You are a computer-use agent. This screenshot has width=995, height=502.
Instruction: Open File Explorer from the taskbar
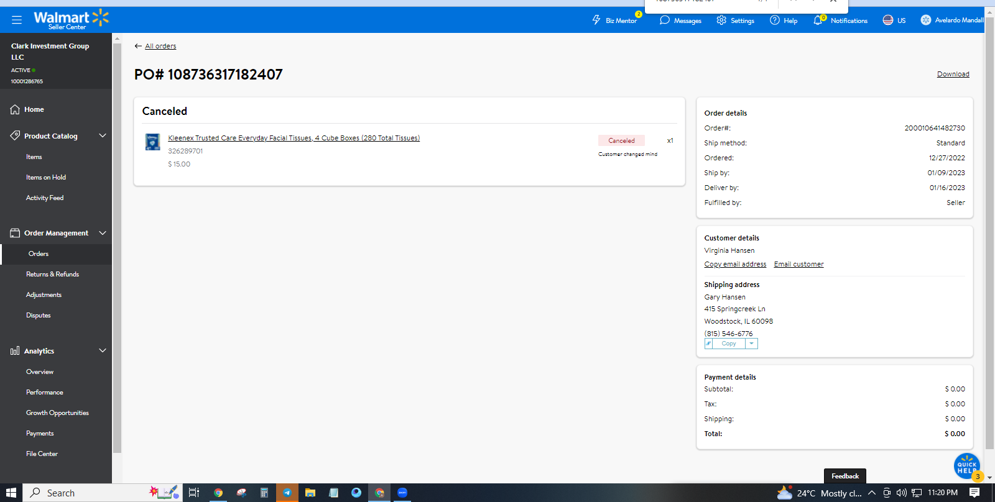click(x=310, y=493)
